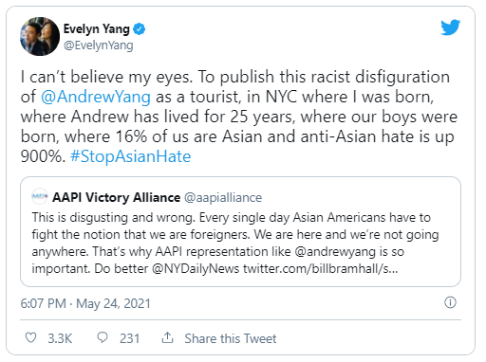
Task: Click the AAPI Victory Alliance avatar
Action: click(40, 196)
